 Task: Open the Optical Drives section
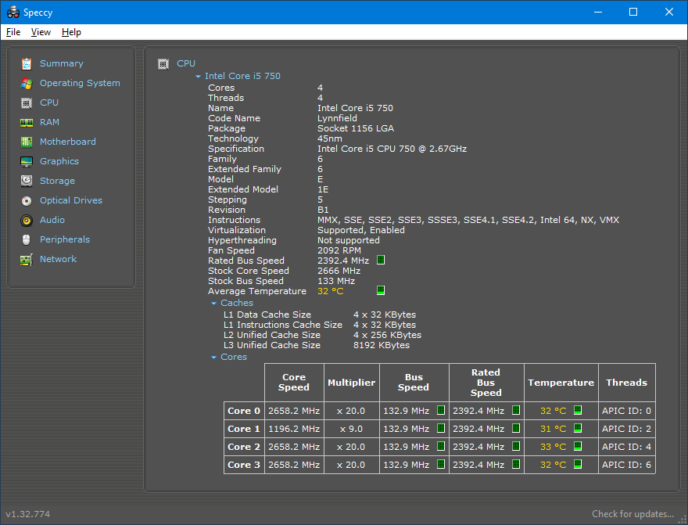[x=71, y=200]
